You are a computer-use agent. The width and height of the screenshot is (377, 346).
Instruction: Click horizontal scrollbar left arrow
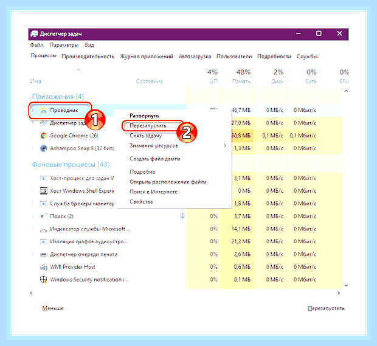[31, 293]
